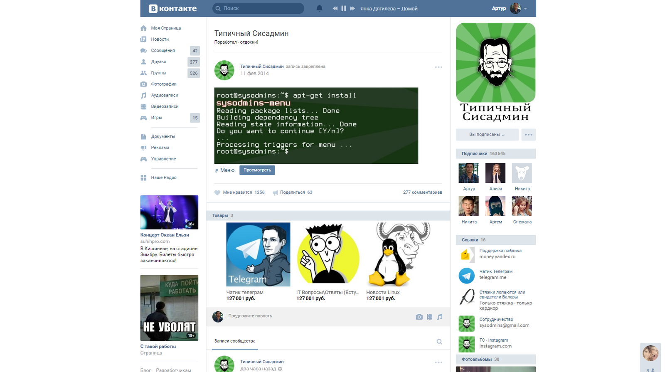Open the notifications bell icon
This screenshot has width=665, height=372.
pyautogui.click(x=319, y=8)
